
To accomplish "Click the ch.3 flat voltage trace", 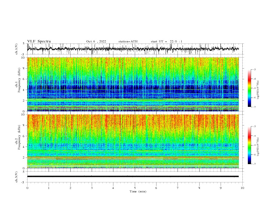I will click(x=133, y=177).
